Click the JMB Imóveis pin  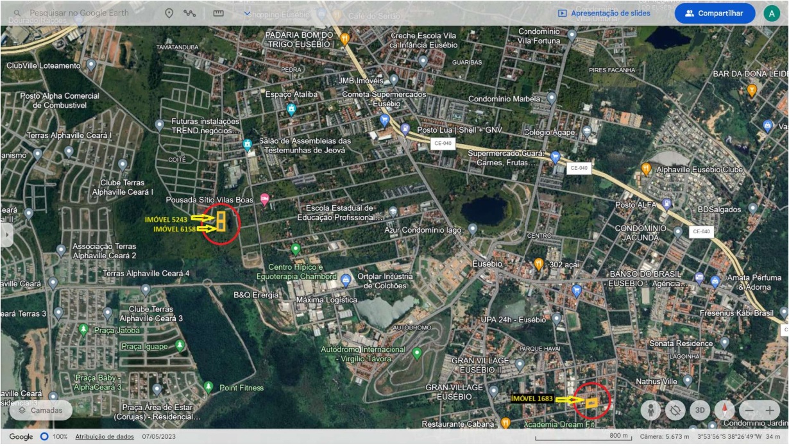click(x=393, y=80)
